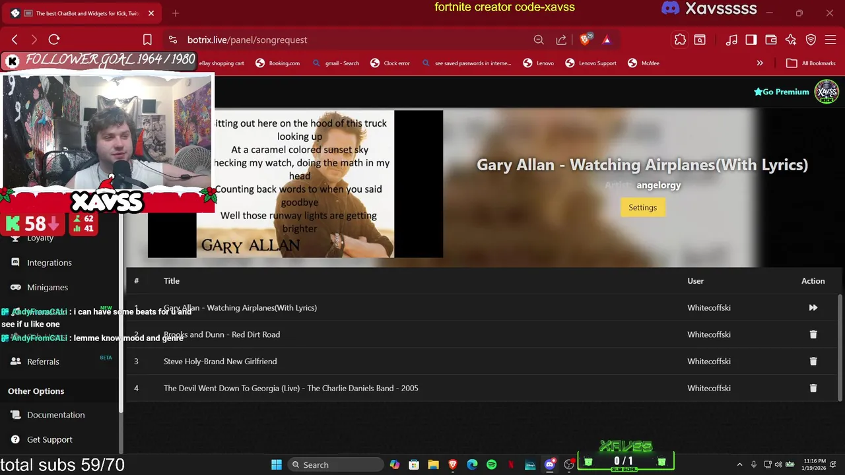Select the botrix ChatBot and Widgets tab
This screenshot has height=475, width=845.
click(x=83, y=13)
